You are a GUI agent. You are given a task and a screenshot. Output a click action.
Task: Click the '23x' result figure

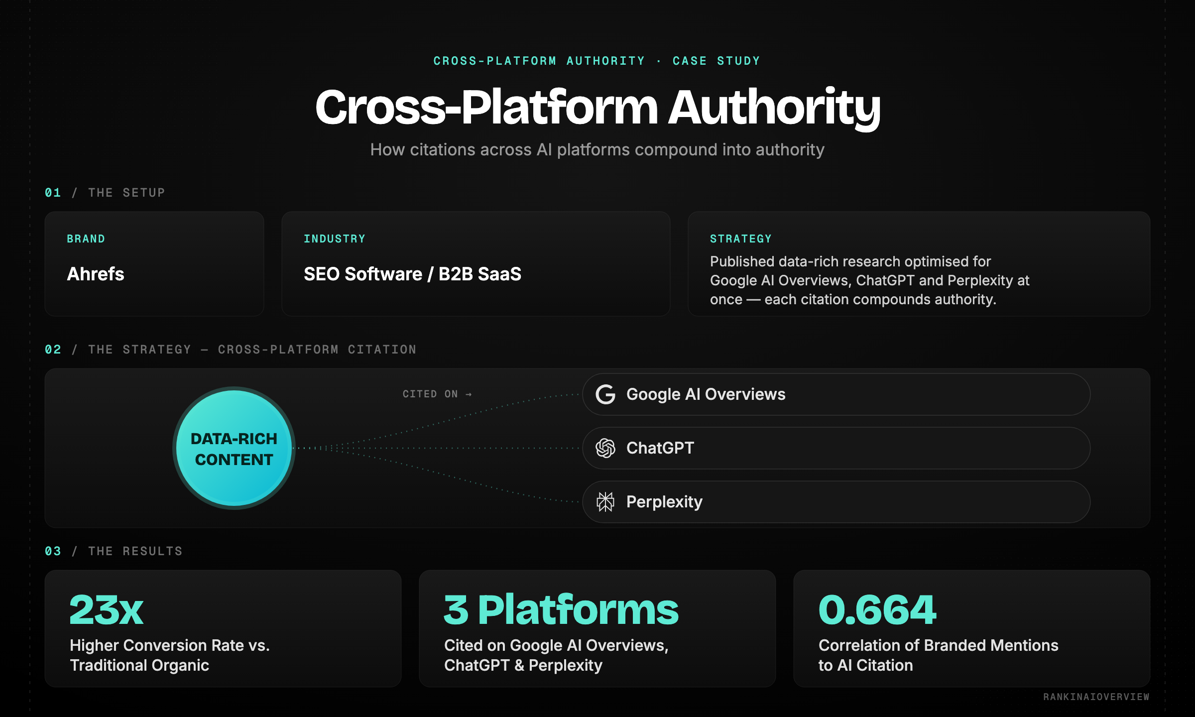click(107, 609)
